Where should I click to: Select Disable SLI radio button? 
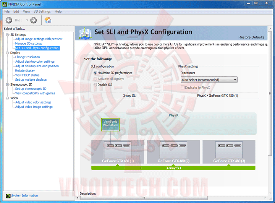[95, 85]
